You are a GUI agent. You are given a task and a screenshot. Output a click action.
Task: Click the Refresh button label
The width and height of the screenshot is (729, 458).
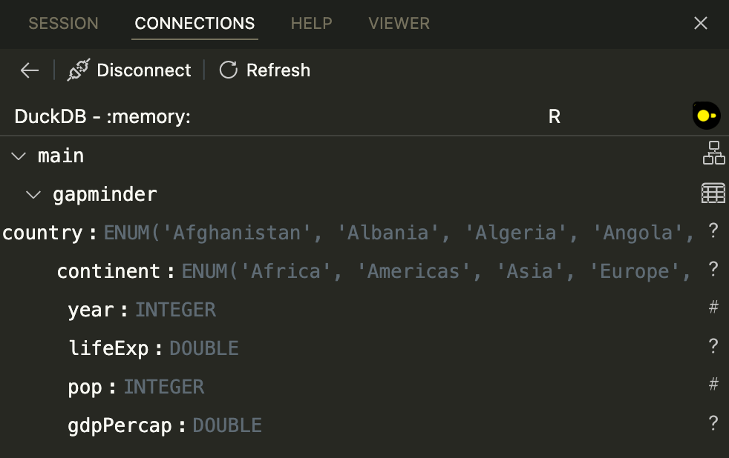278,70
